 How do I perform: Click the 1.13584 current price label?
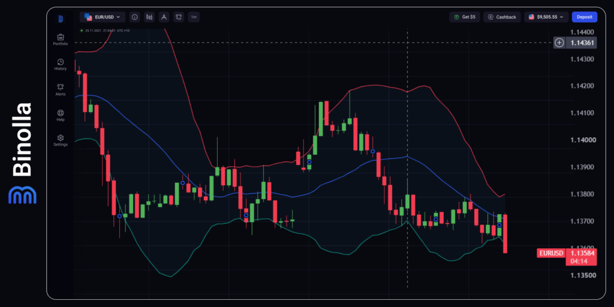click(x=581, y=253)
